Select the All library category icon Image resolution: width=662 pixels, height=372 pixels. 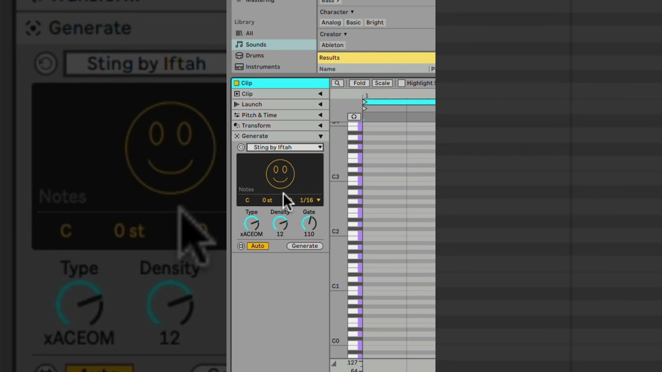pos(239,33)
